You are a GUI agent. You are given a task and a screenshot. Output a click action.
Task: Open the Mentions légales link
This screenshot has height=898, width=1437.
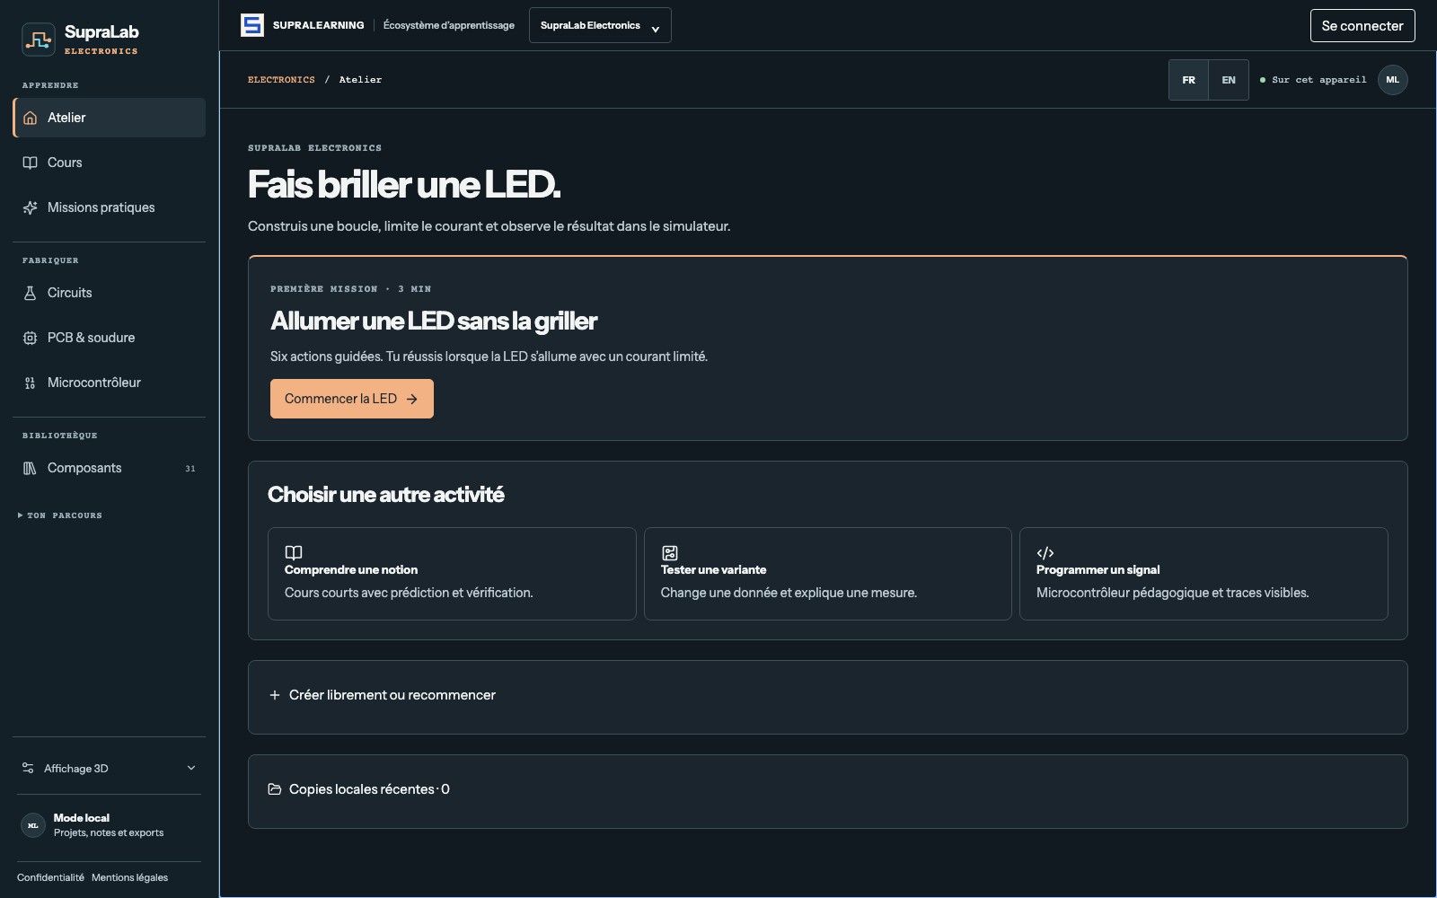click(129, 877)
